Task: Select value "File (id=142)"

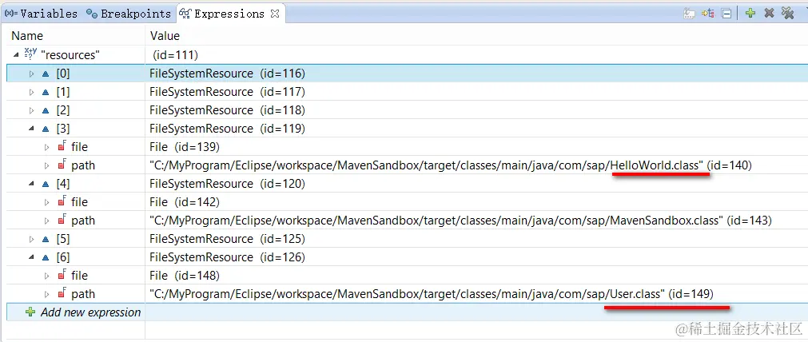Action: [185, 202]
